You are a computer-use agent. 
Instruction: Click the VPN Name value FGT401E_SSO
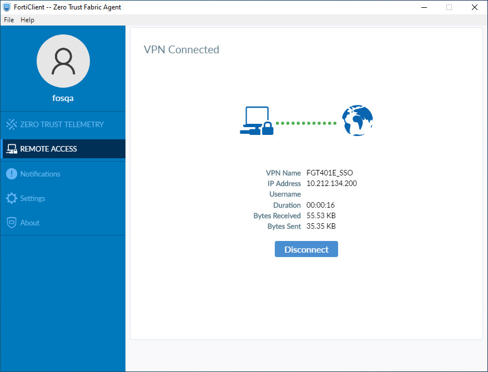pyautogui.click(x=331, y=173)
